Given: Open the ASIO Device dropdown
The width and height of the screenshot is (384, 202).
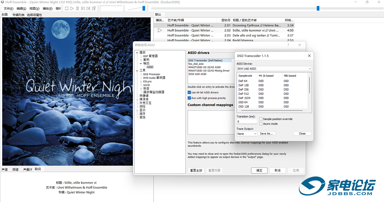Looking at the screenshot, I should [x=274, y=69].
